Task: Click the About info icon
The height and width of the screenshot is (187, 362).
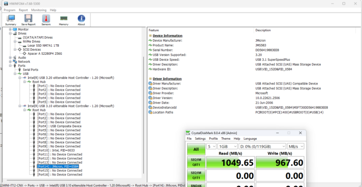Action: pos(81,20)
